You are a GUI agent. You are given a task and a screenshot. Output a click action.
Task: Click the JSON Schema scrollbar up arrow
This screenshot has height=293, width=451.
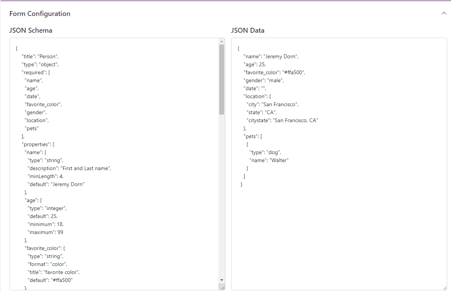coord(222,42)
